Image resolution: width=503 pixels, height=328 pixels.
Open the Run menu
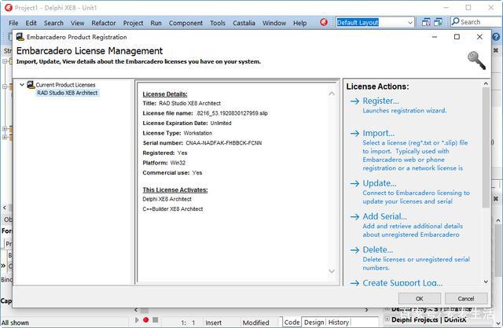click(x=156, y=23)
